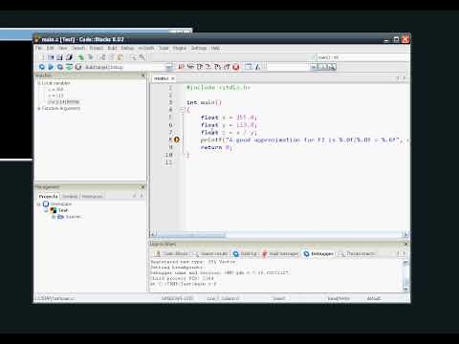Click the Next instruction debug icon
This screenshot has width=459, height=344.
coord(208,67)
